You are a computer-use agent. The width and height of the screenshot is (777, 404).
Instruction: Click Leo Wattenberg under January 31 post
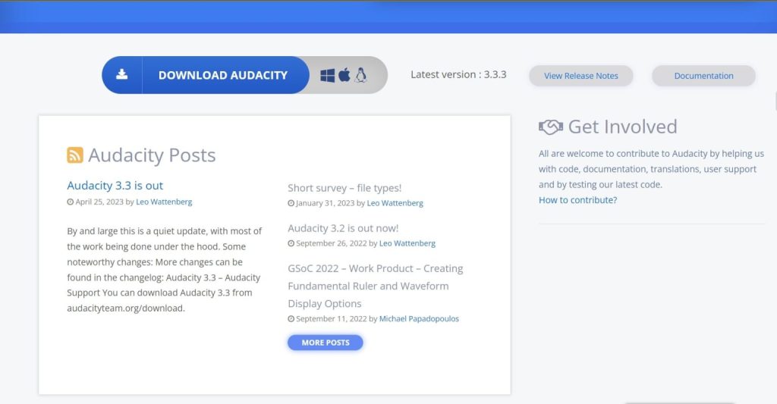coord(395,203)
